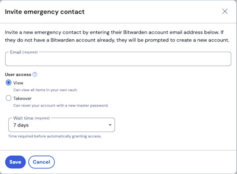Screen dimensions: 237x174
Task: Click the Wait time dropdown arrow
Action: pos(110,125)
